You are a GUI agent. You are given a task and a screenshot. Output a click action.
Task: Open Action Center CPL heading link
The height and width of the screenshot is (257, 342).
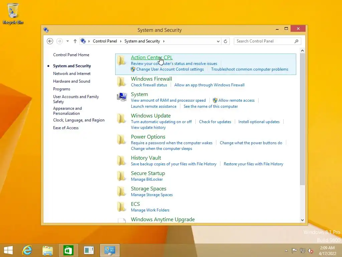(152, 58)
